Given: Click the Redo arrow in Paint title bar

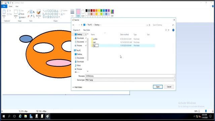Looking at the screenshot, I should (x=10, y=3).
